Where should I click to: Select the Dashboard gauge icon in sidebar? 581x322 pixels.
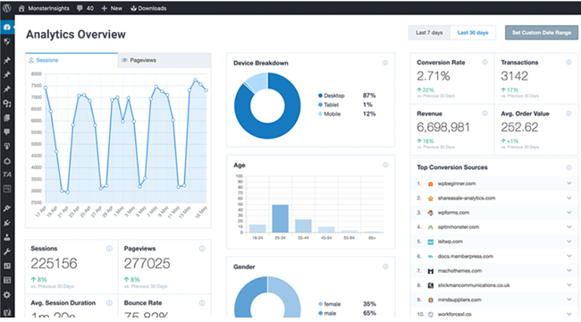point(6,27)
